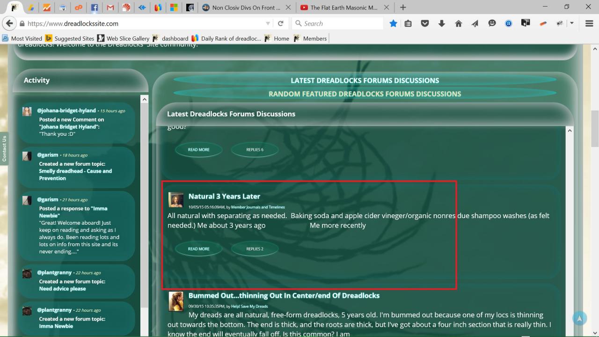This screenshot has height=337, width=599.
Task: Reload the page with the refresh icon
Action: pos(281,23)
